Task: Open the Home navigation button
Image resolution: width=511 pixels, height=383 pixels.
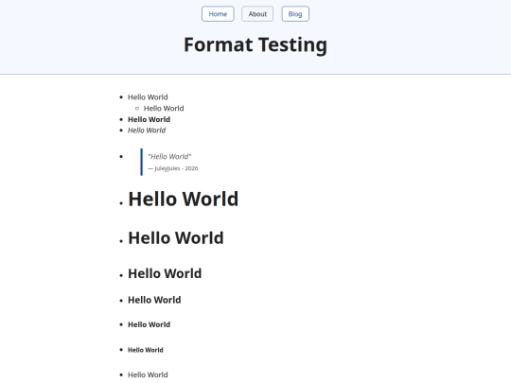Action: (218, 14)
